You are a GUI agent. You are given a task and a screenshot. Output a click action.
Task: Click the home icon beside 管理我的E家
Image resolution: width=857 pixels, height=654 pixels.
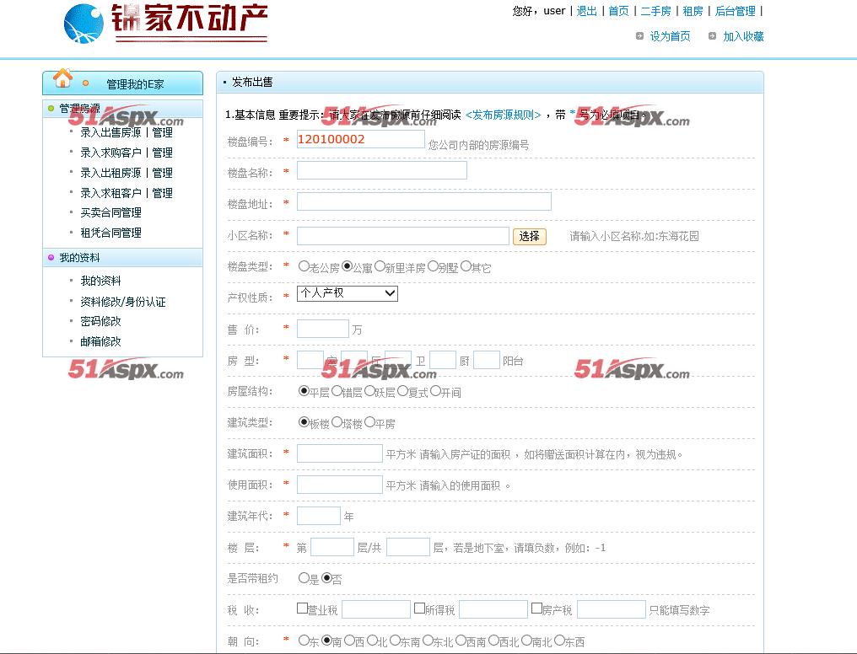pos(62,79)
